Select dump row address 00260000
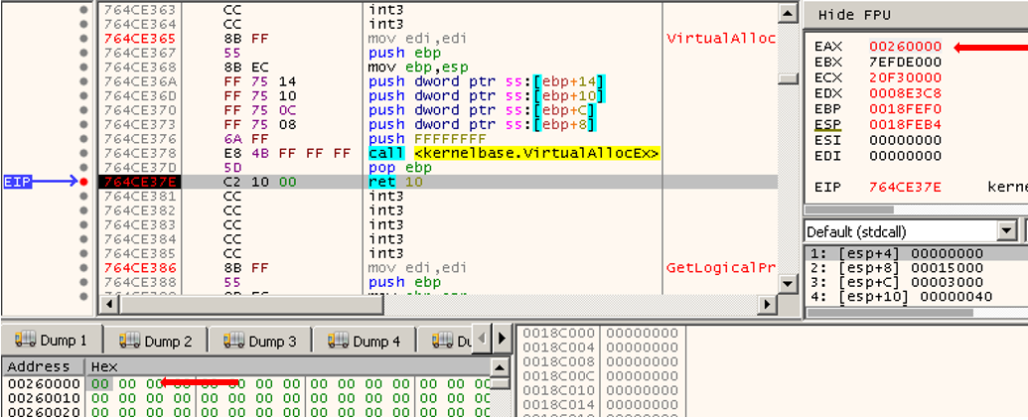The height and width of the screenshot is (420, 1028). [x=44, y=383]
